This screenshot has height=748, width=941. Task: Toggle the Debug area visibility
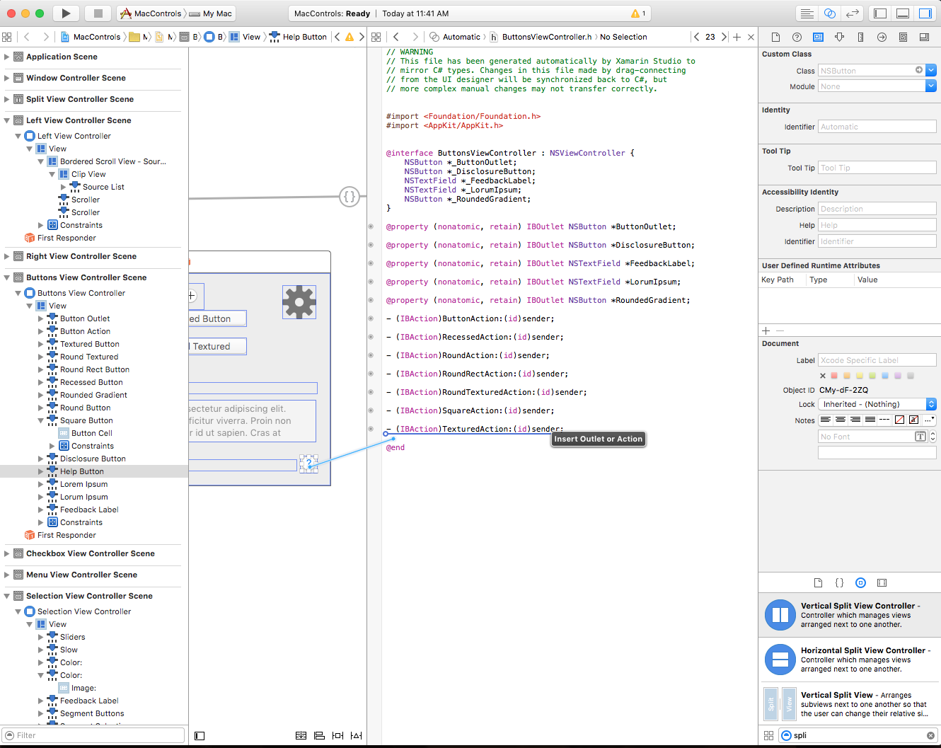click(903, 13)
